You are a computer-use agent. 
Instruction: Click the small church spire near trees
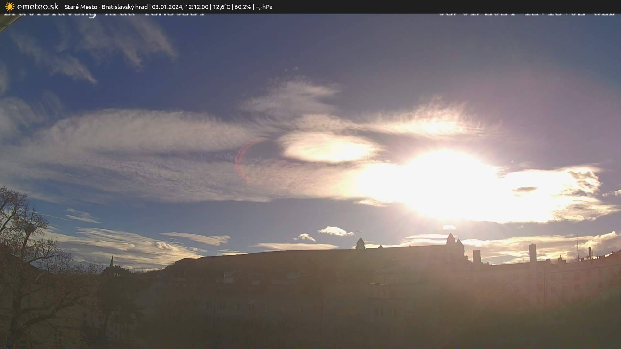pos(112,261)
